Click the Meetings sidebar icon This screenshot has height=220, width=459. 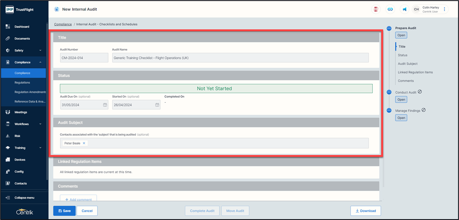pyautogui.click(x=8, y=112)
